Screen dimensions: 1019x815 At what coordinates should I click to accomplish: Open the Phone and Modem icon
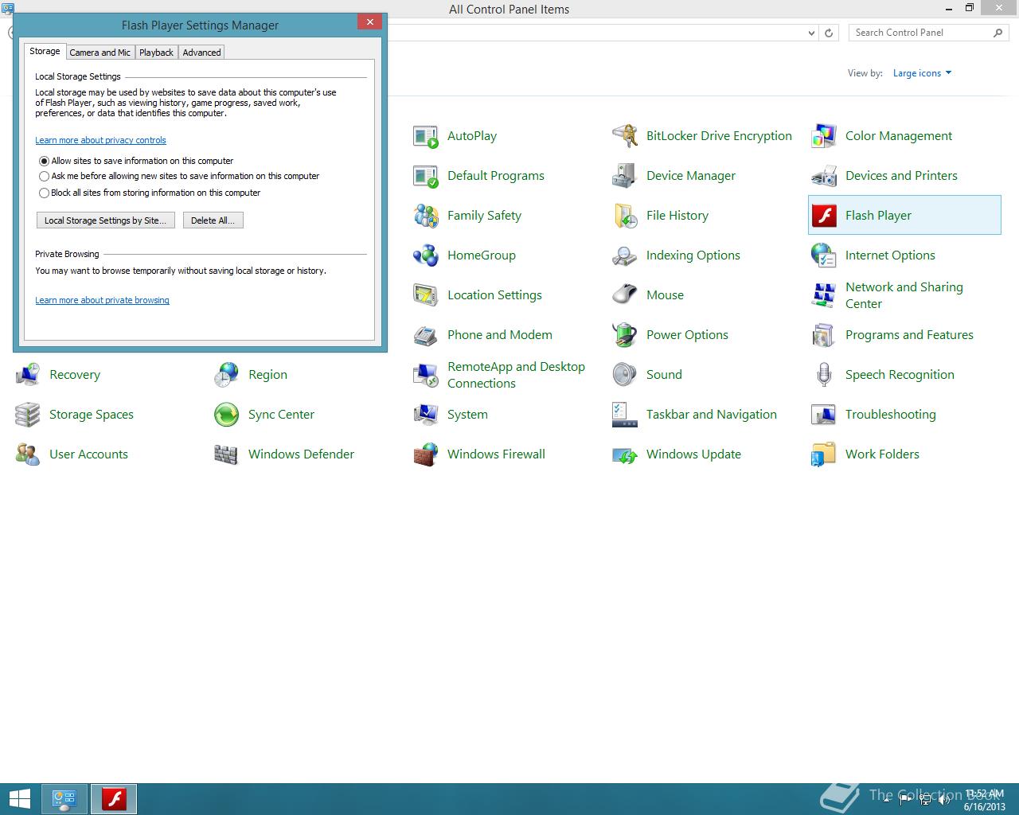426,335
